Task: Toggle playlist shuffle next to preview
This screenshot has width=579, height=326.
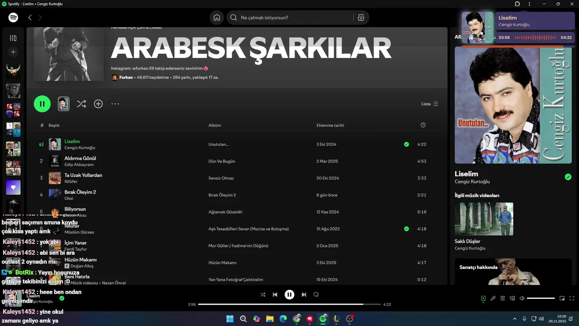Action: tap(81, 104)
